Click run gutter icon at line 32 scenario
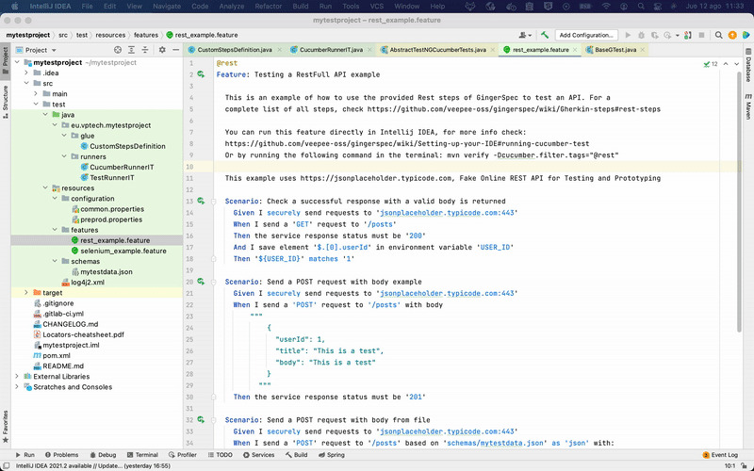 pyautogui.click(x=201, y=419)
